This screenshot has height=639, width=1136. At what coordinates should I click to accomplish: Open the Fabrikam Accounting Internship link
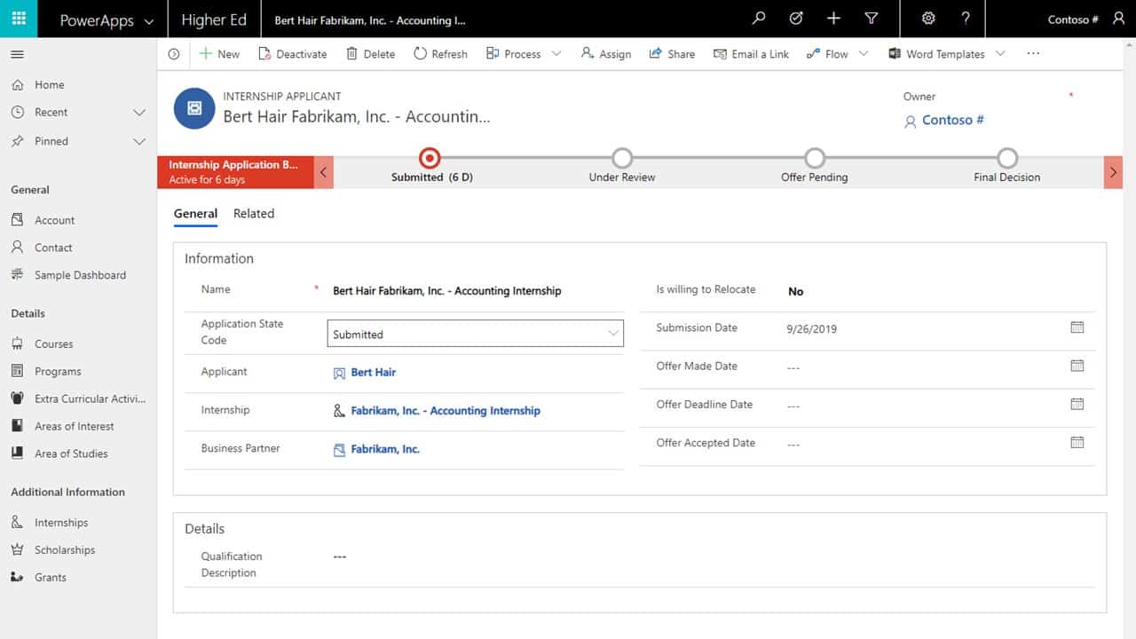[446, 411]
